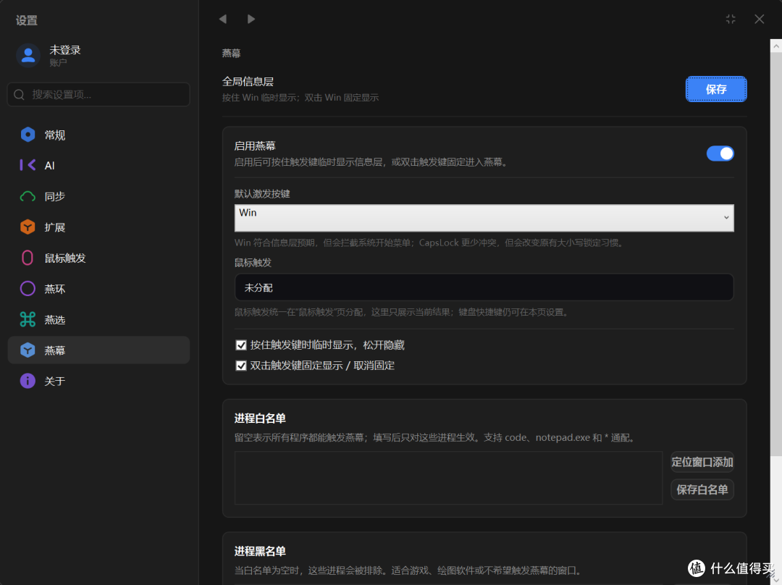782x585 pixels.
Task: Open the 常规 settings page
Action: [98, 135]
